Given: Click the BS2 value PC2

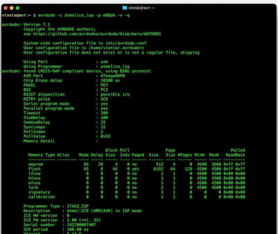Looking at the screenshot, I should coord(104,90).
